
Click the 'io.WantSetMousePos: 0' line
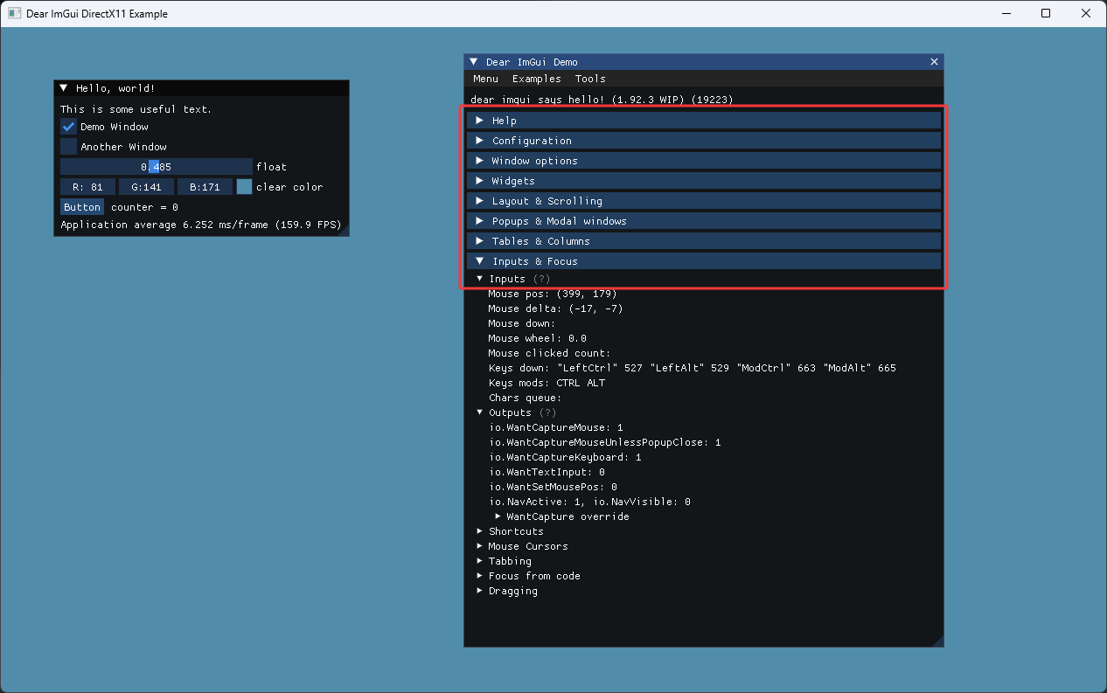(x=553, y=487)
